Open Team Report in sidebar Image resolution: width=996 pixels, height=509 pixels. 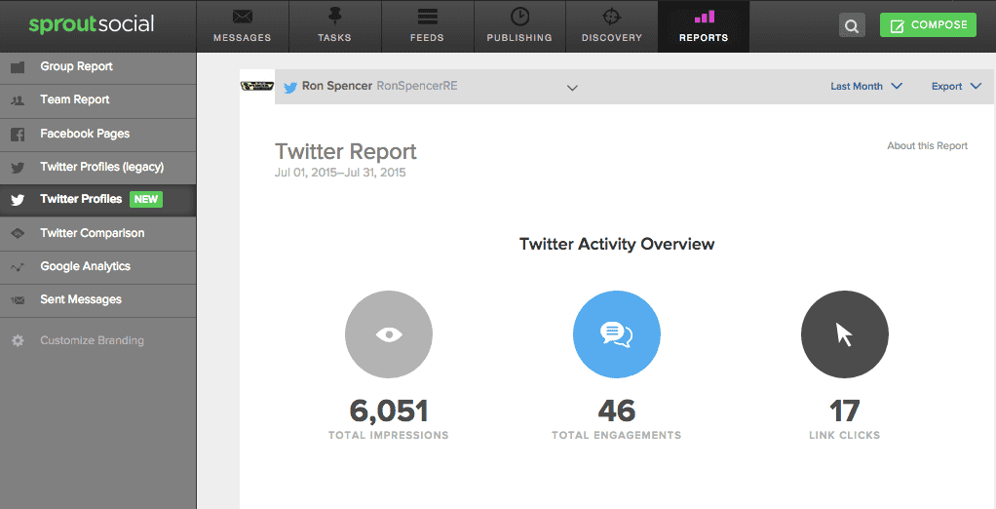point(97,100)
